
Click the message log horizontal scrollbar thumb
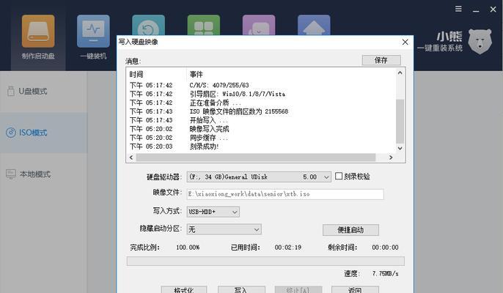point(256,157)
